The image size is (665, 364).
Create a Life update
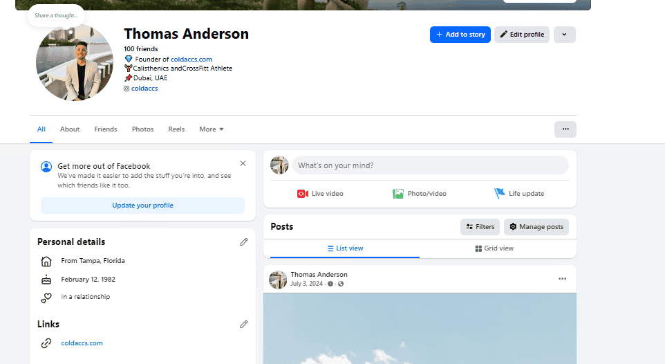pyautogui.click(x=519, y=194)
